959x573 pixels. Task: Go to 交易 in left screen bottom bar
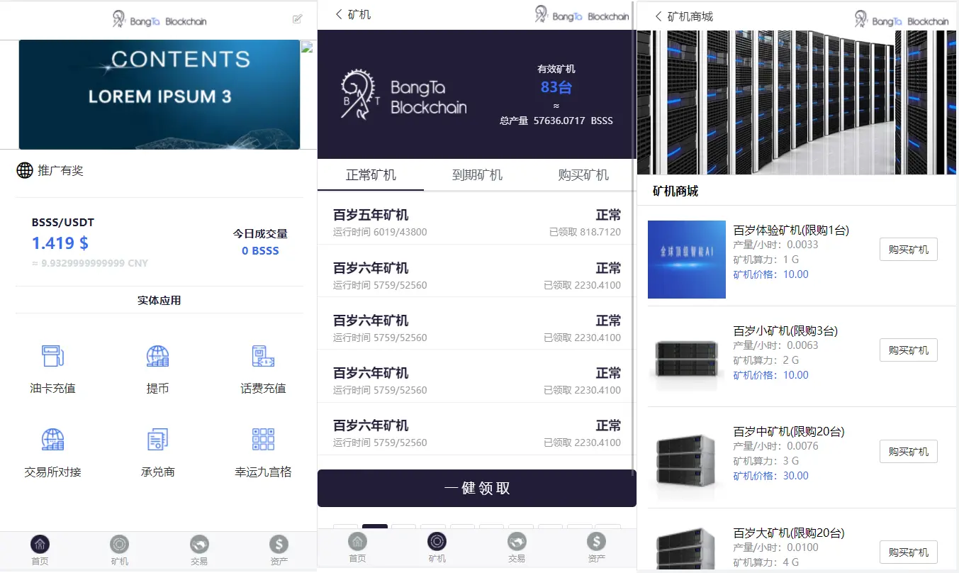[x=199, y=550]
